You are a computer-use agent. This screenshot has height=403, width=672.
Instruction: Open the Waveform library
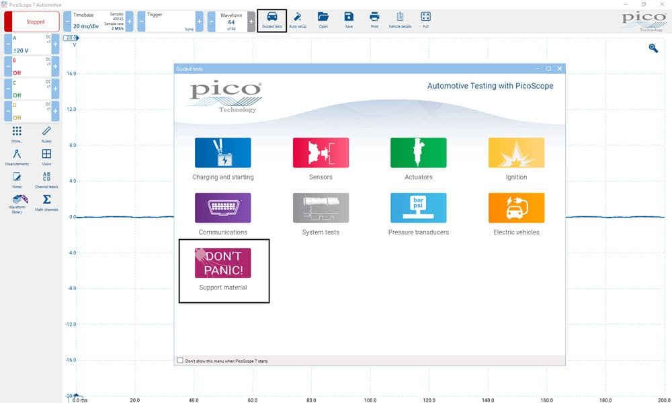(x=17, y=204)
